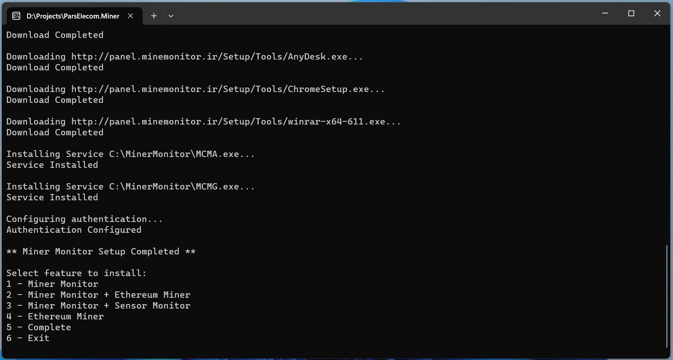This screenshot has width=673, height=360.
Task: Click the "5 - Complete" option line
Action: tap(39, 328)
